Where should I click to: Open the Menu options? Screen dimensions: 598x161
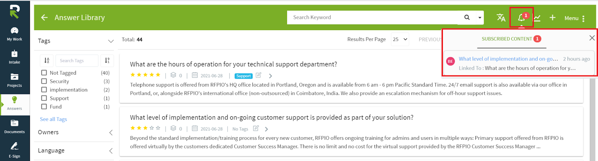(x=575, y=18)
